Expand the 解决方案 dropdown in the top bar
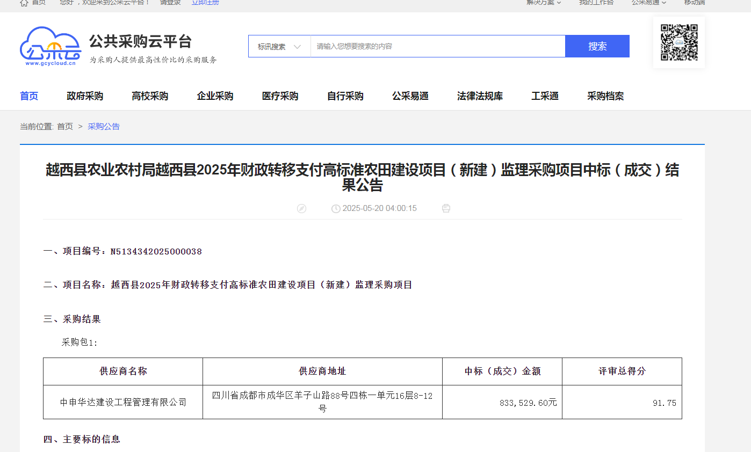 coord(544,3)
